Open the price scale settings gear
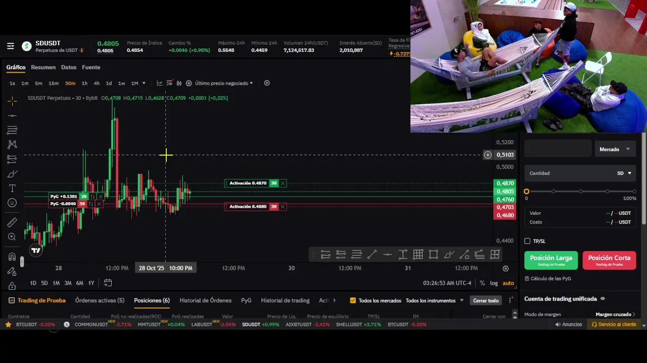Screen dimensions: 647x363 click(x=505, y=269)
